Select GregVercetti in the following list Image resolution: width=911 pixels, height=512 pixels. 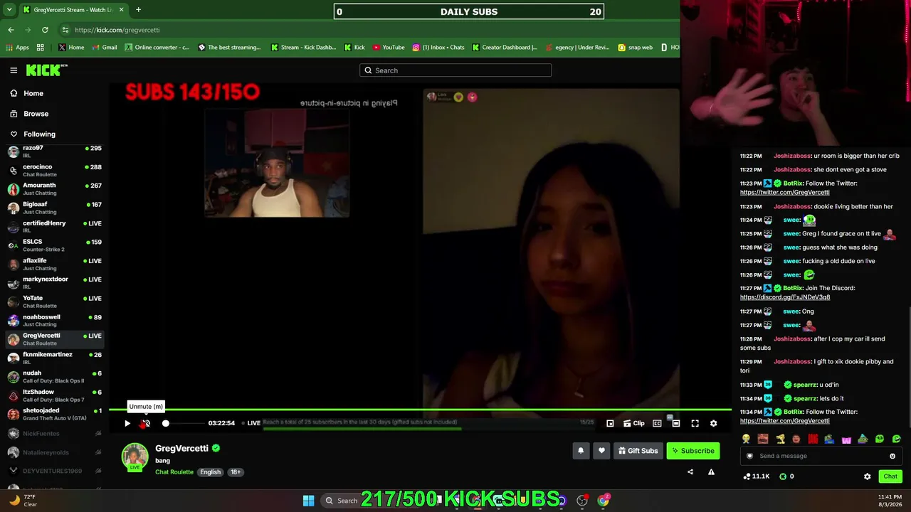tap(55, 339)
